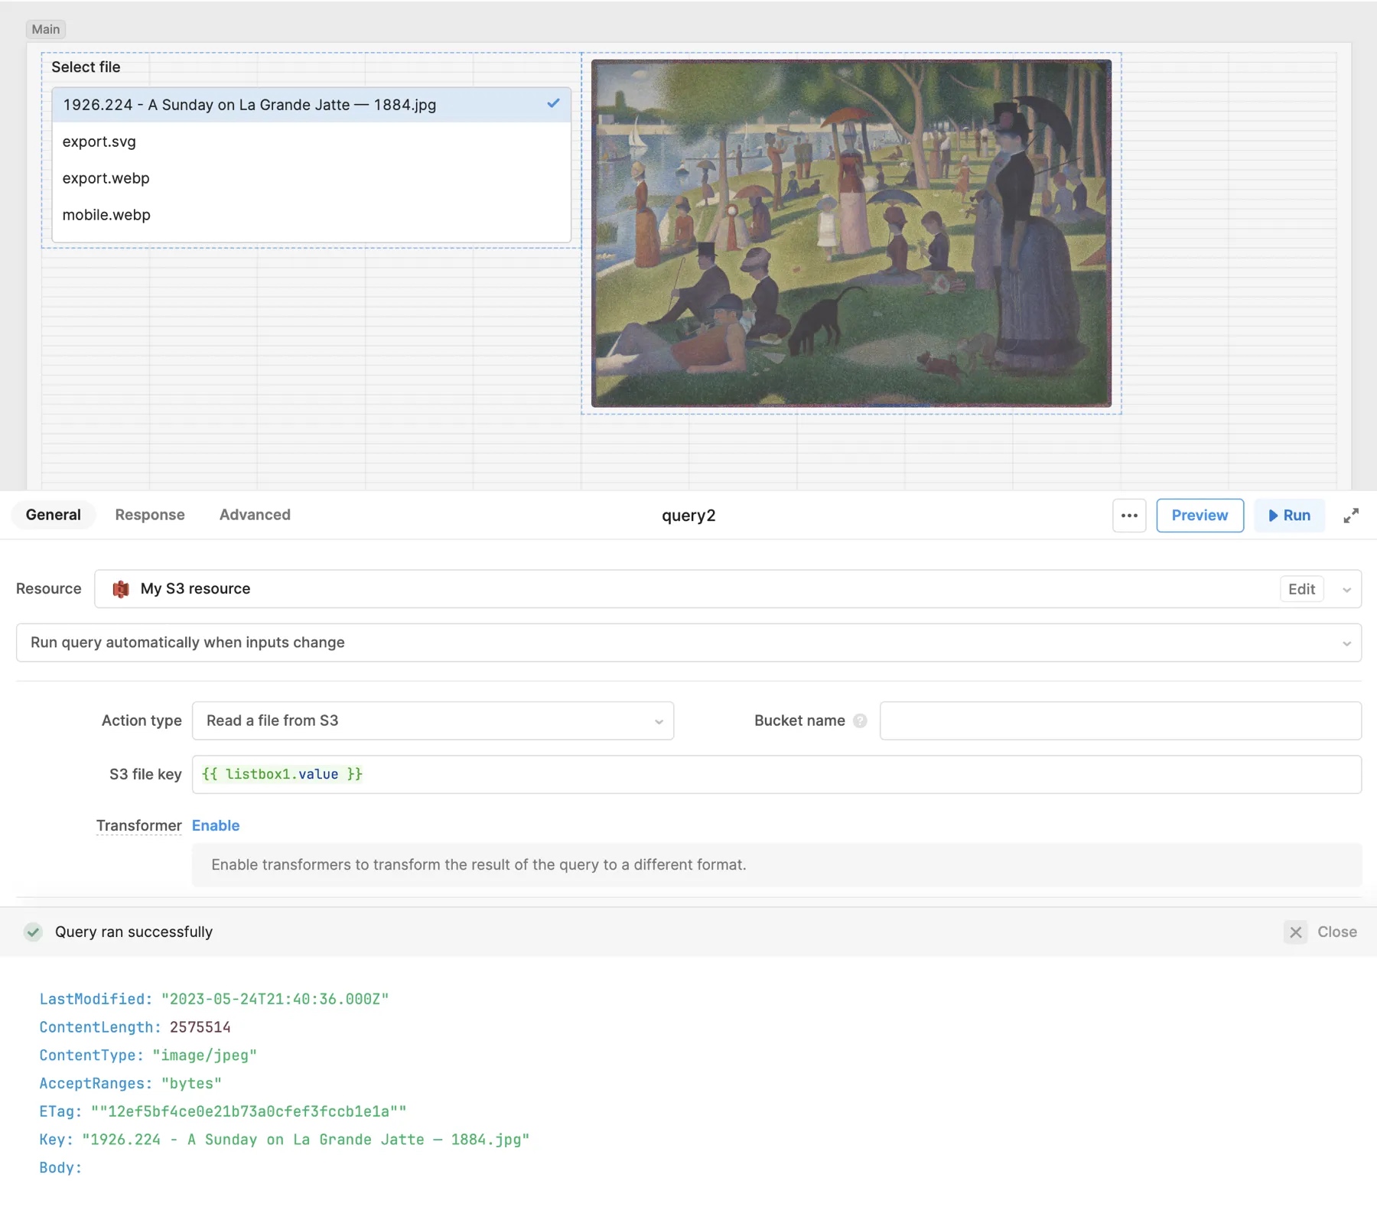Click the La Grande Jatte painting image
Viewport: 1377px width, 1207px height.
pyautogui.click(x=851, y=233)
